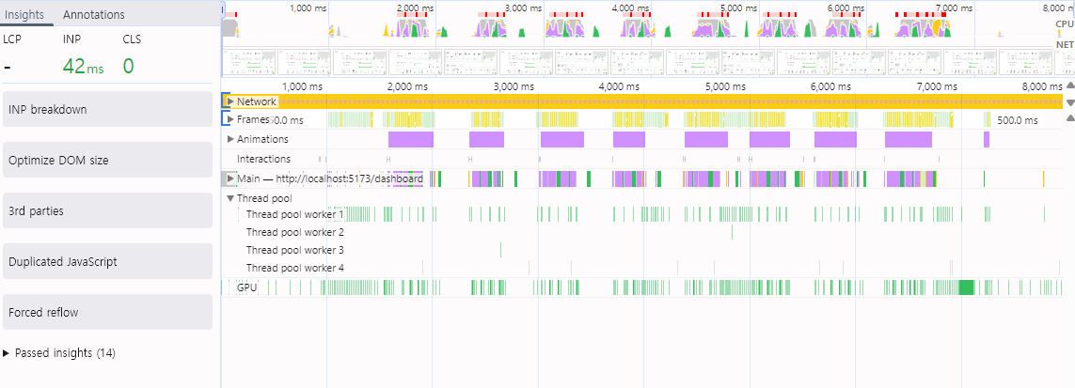Open the Duplicated JavaScript insight
Viewport: 1075px width, 388px height.
pos(107,261)
